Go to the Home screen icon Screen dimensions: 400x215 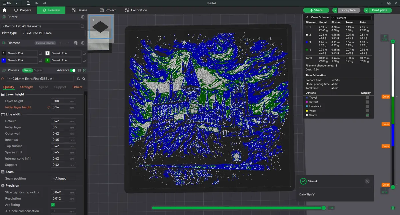coord(4,10)
